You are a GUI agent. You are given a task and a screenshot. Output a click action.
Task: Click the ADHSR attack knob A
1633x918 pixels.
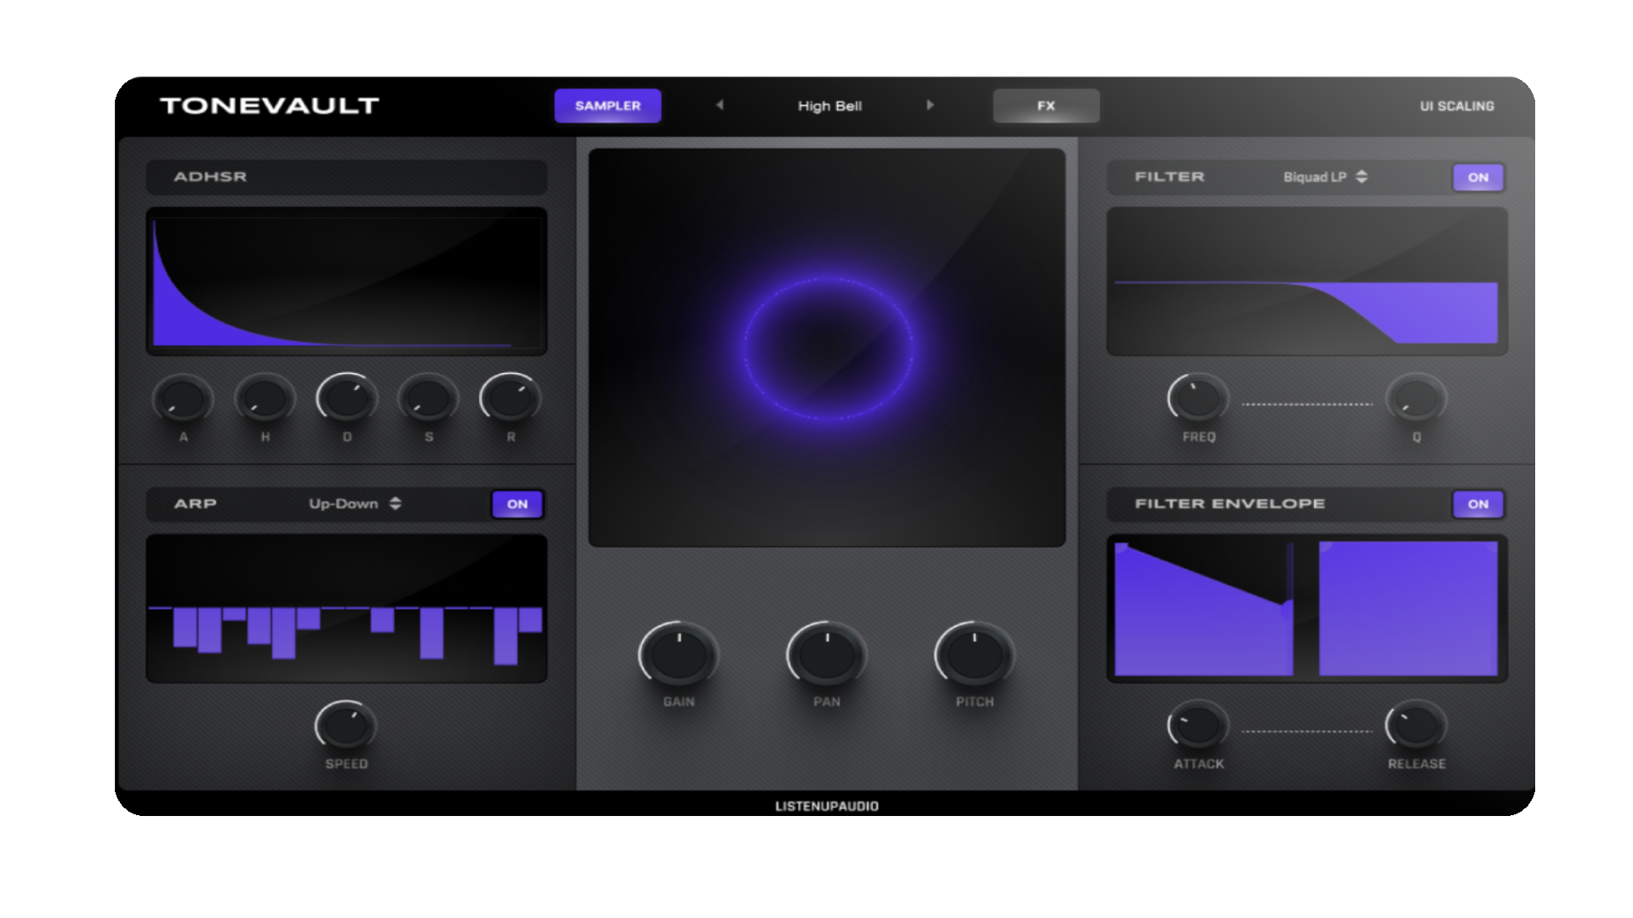click(183, 399)
